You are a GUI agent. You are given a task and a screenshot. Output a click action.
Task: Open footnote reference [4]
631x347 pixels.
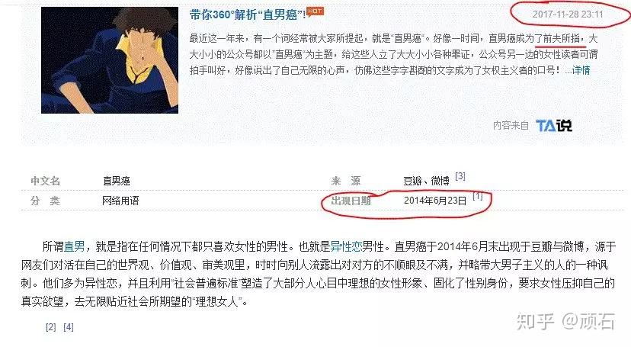69,327
